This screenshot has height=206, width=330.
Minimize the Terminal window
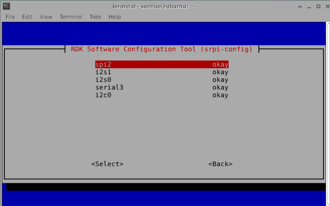tap(309, 7)
